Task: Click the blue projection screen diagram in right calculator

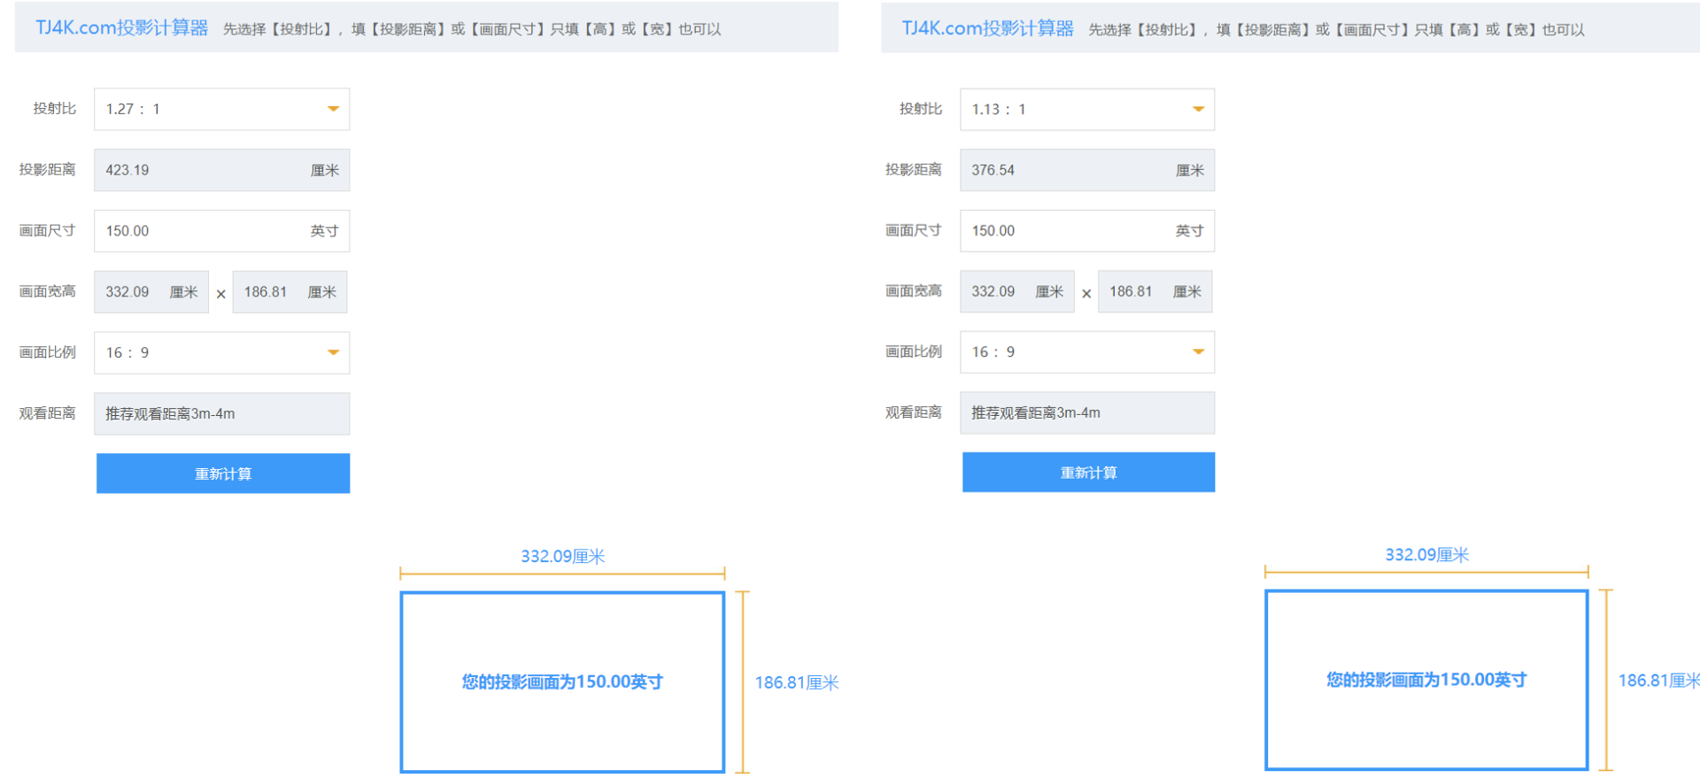Action: pyautogui.click(x=1426, y=680)
